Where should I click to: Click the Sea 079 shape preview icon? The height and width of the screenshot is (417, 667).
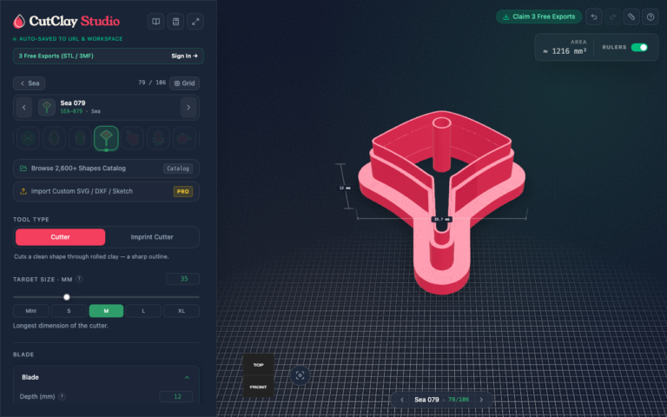tap(47, 107)
